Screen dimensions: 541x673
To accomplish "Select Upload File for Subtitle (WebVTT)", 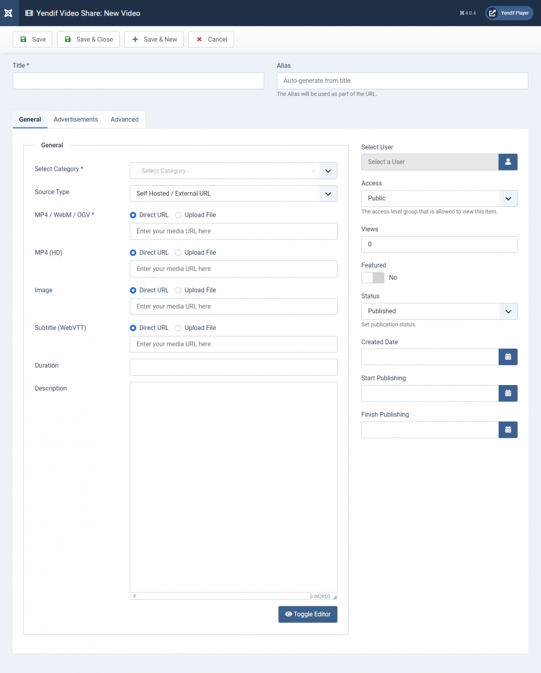I will click(x=178, y=328).
